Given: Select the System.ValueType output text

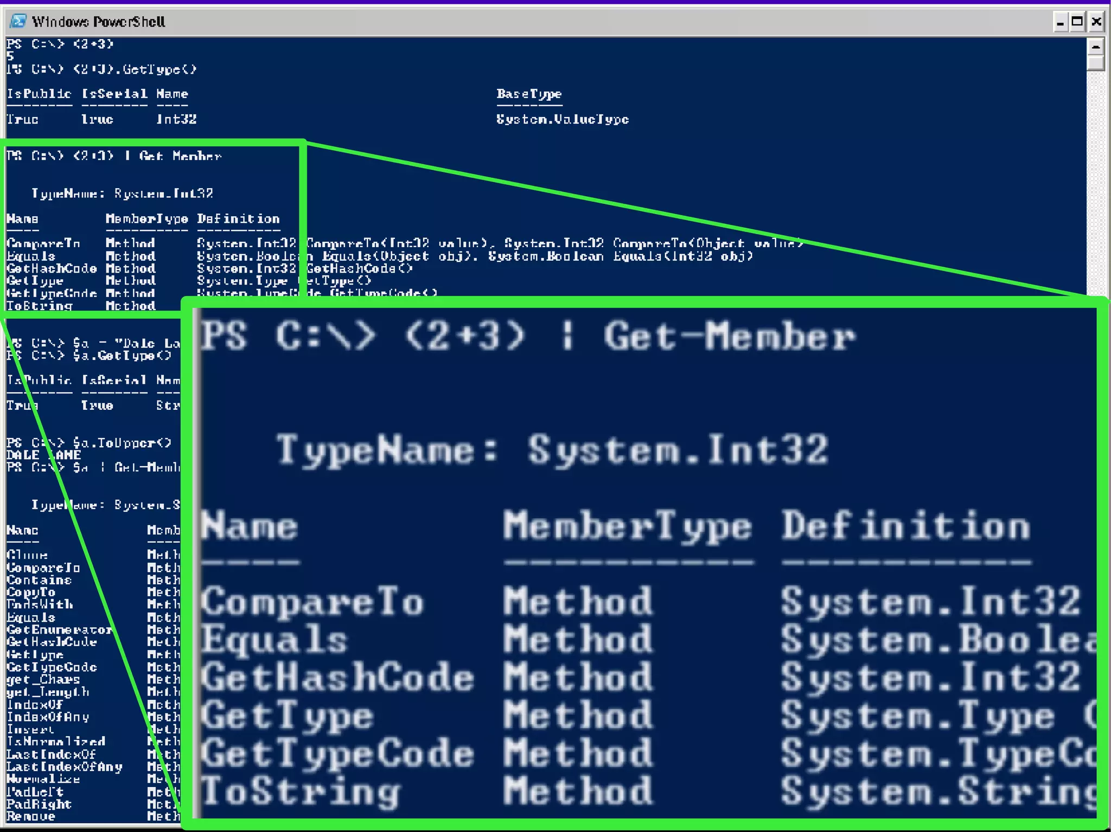Looking at the screenshot, I should pyautogui.click(x=562, y=119).
